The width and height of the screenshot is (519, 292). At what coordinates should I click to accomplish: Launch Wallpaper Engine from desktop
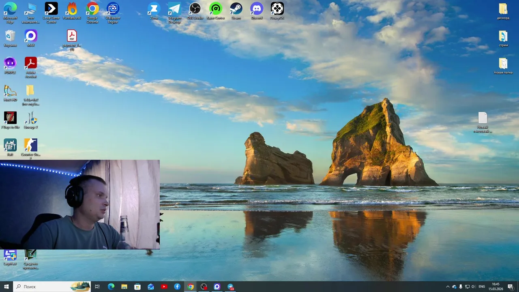click(x=113, y=13)
